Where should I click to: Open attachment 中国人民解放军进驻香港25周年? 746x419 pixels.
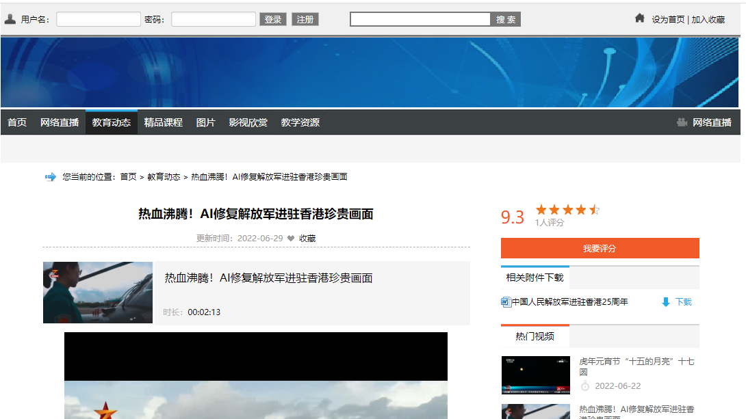tap(569, 302)
